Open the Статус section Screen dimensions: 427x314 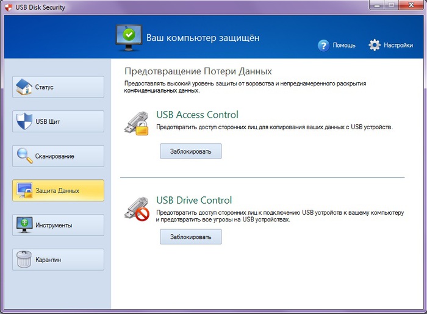coord(58,87)
